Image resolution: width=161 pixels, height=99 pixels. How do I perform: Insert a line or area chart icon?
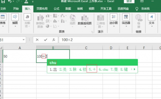(x=48, y=21)
